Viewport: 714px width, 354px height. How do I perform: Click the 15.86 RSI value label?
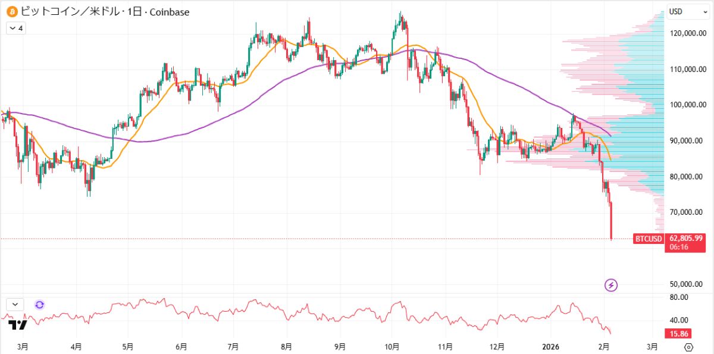[x=678, y=334]
